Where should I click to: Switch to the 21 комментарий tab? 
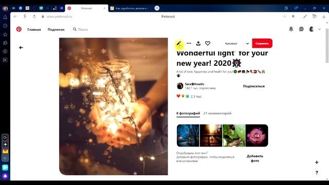coord(217,113)
